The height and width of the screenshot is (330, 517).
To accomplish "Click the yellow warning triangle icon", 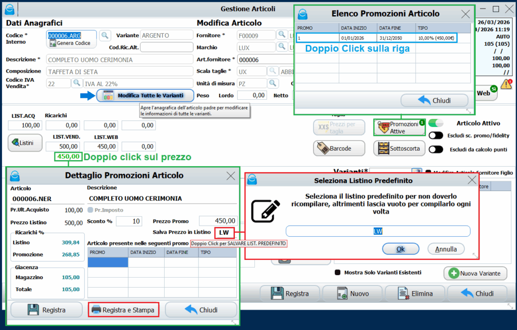I will (x=506, y=85).
